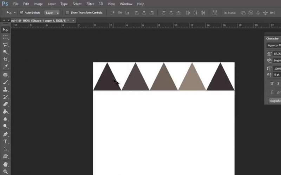
Task: Open the Auto-Select Layer dropdown
Action: pyautogui.click(x=52, y=13)
